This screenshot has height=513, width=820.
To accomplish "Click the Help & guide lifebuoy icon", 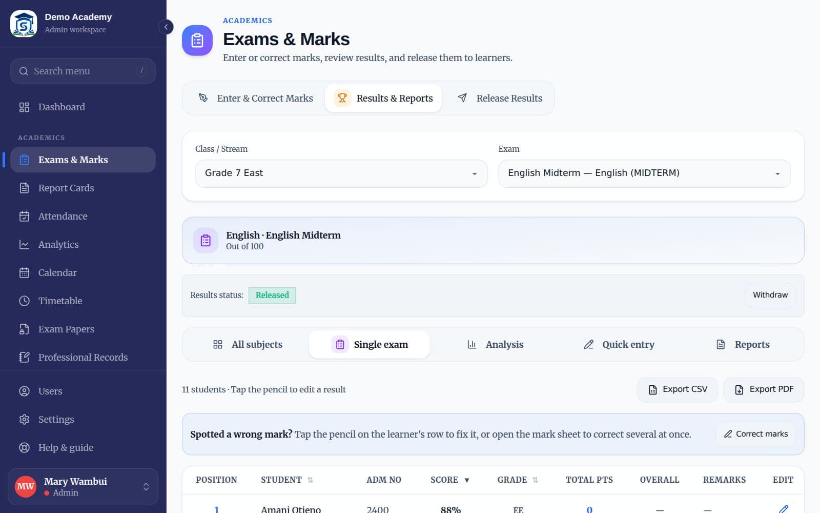I will point(24,448).
